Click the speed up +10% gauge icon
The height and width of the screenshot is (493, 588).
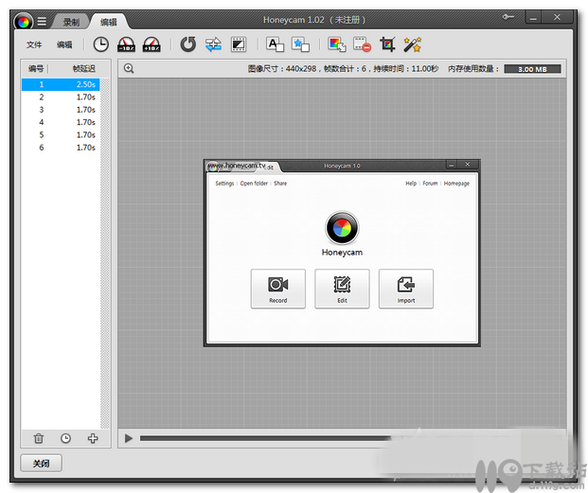pyautogui.click(x=151, y=44)
